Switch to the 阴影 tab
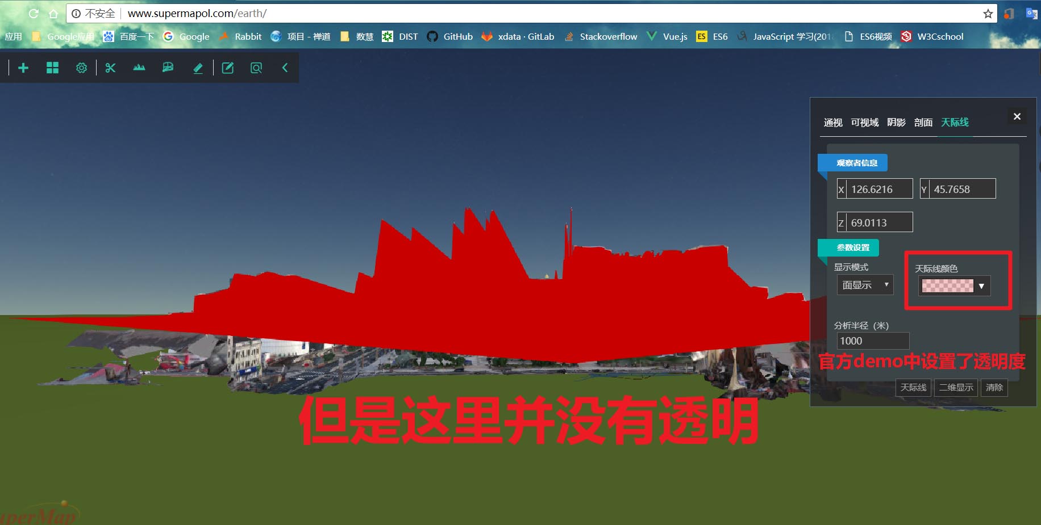 click(896, 123)
